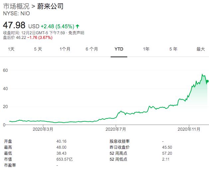Switch to the 5 天 range tab
This screenshot has width=209, height=170.
point(38,49)
